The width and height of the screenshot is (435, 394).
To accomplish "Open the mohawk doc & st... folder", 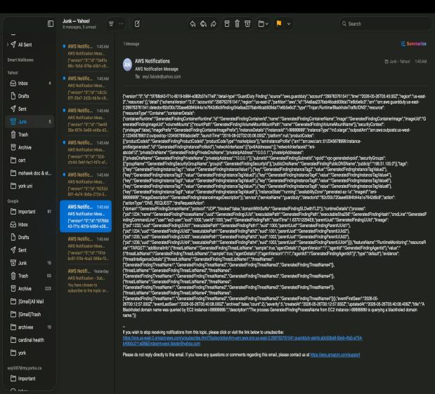I will point(30,173).
